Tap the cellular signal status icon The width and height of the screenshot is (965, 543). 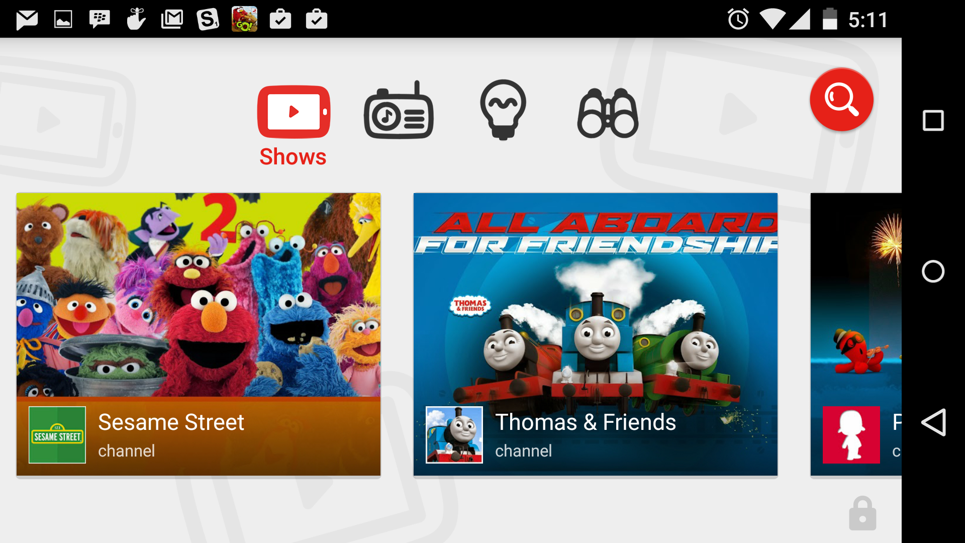(800, 20)
